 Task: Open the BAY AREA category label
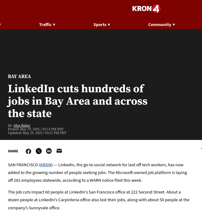[20, 76]
